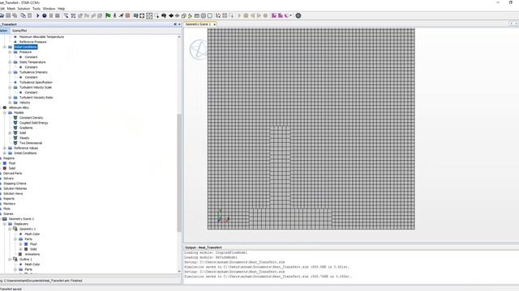Click 'Loading module: CoupledFlowModel' output line
519x291 pixels.
216,252
